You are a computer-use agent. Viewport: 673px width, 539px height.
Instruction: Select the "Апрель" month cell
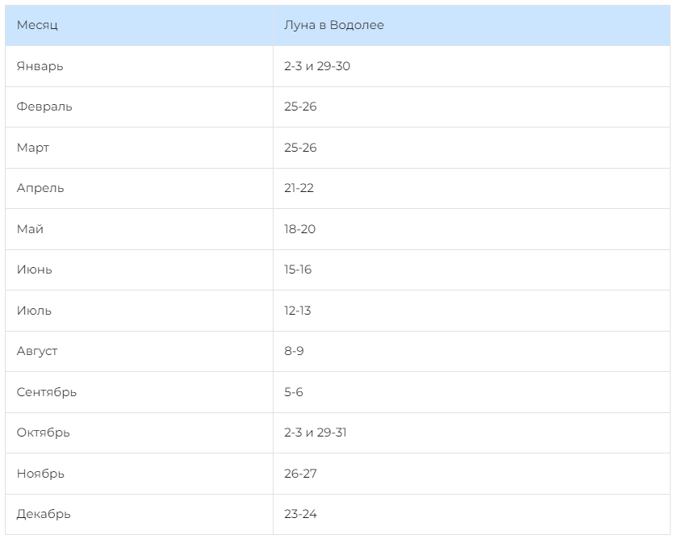[x=40, y=188]
